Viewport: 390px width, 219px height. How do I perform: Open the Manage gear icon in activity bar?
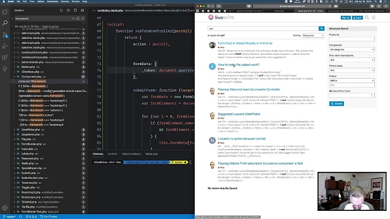pos(5,208)
